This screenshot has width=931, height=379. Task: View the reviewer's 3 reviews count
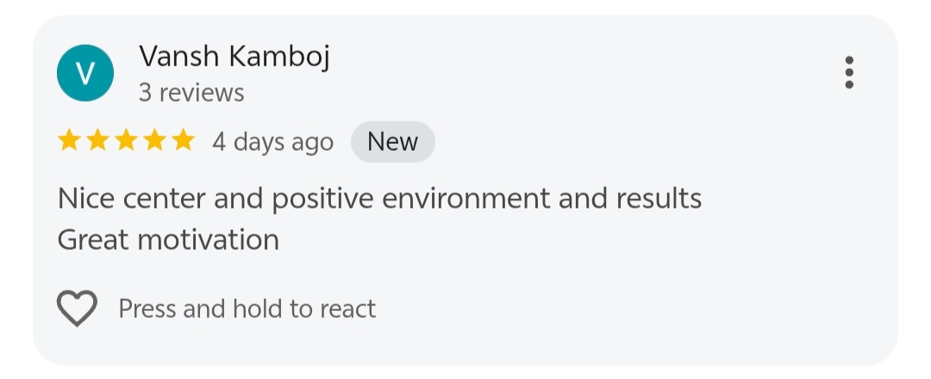click(191, 92)
